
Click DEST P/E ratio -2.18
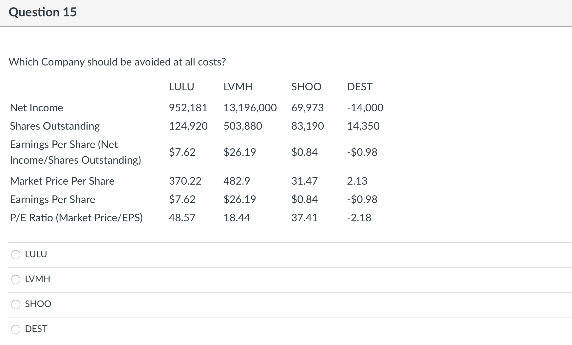point(359,218)
